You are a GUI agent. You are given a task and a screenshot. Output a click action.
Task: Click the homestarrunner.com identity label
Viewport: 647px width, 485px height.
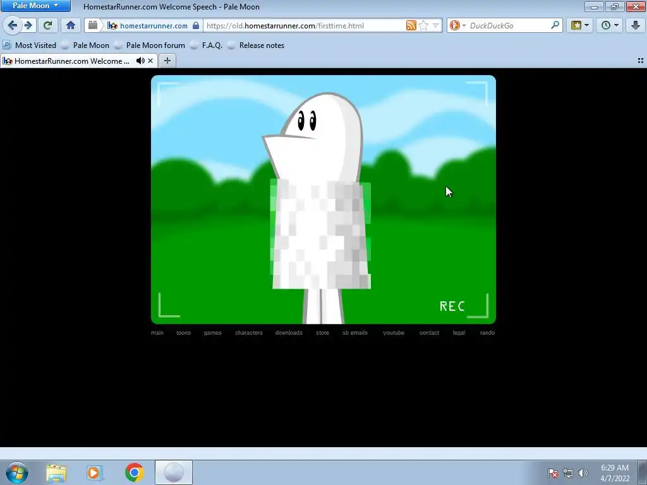point(154,25)
